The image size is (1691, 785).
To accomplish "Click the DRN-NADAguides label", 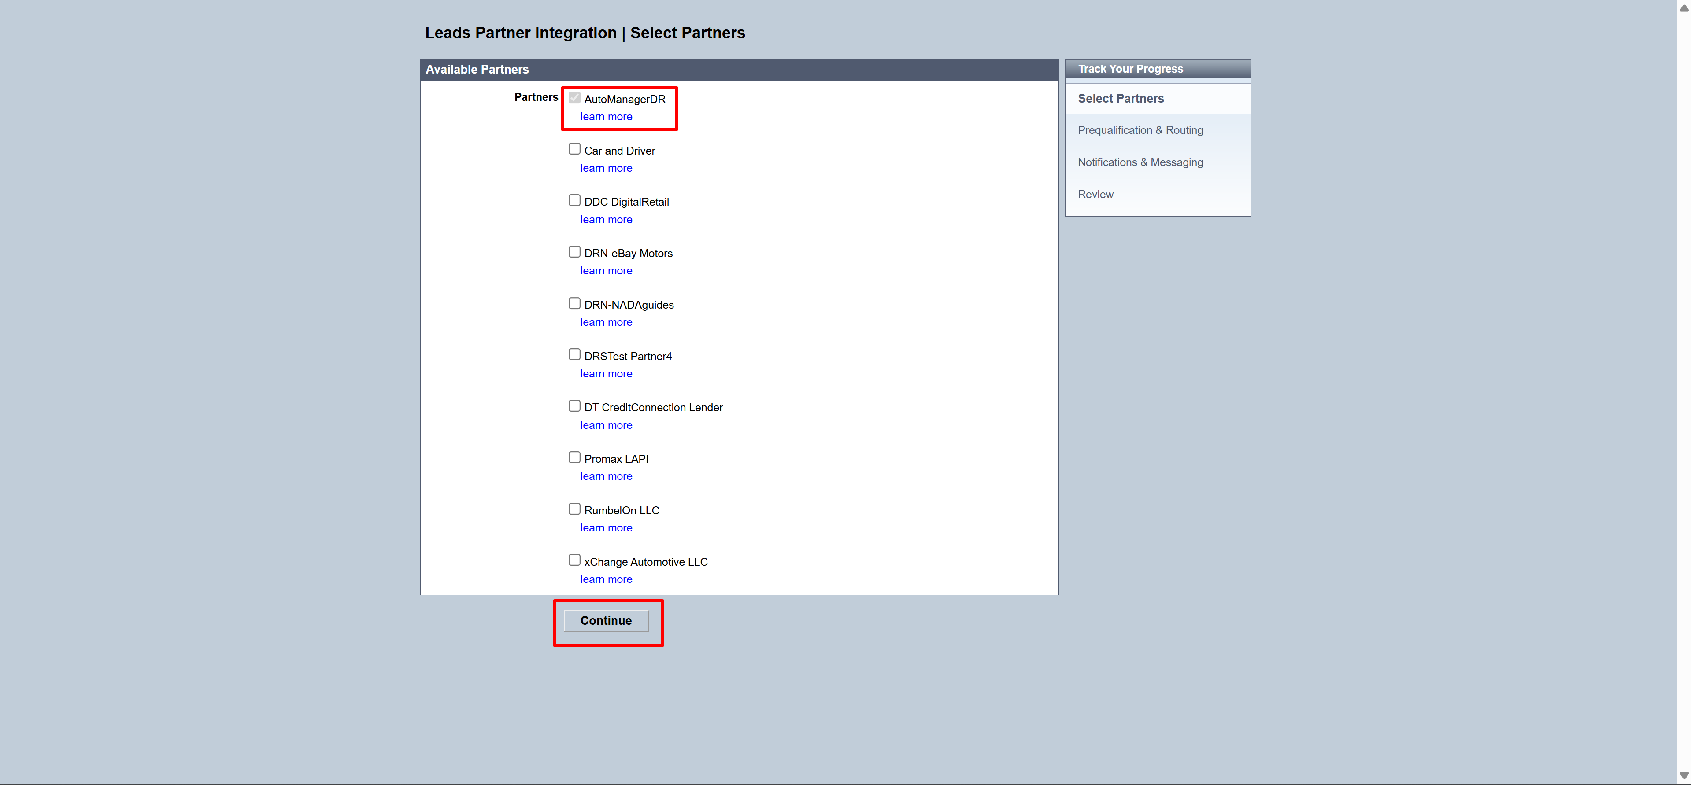I will tap(629, 305).
